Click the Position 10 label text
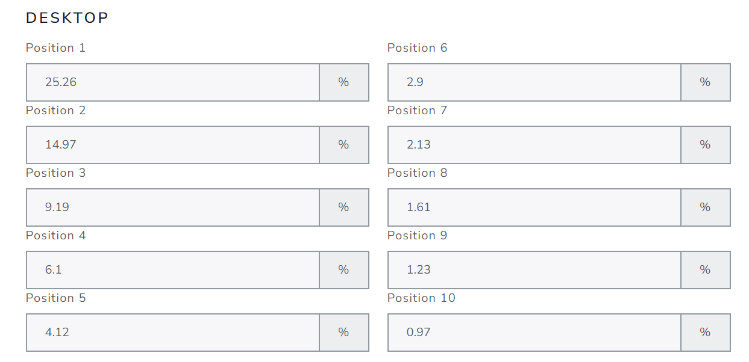 (x=421, y=298)
